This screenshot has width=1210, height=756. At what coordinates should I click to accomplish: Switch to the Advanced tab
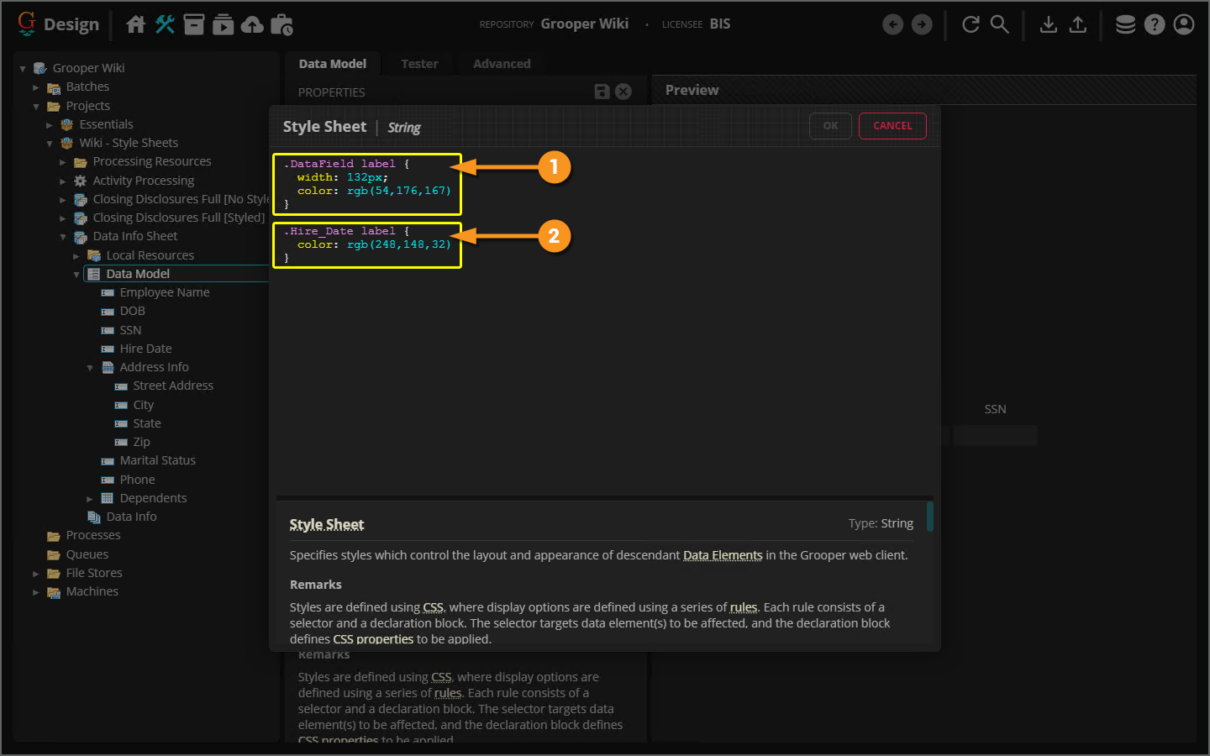coord(502,64)
